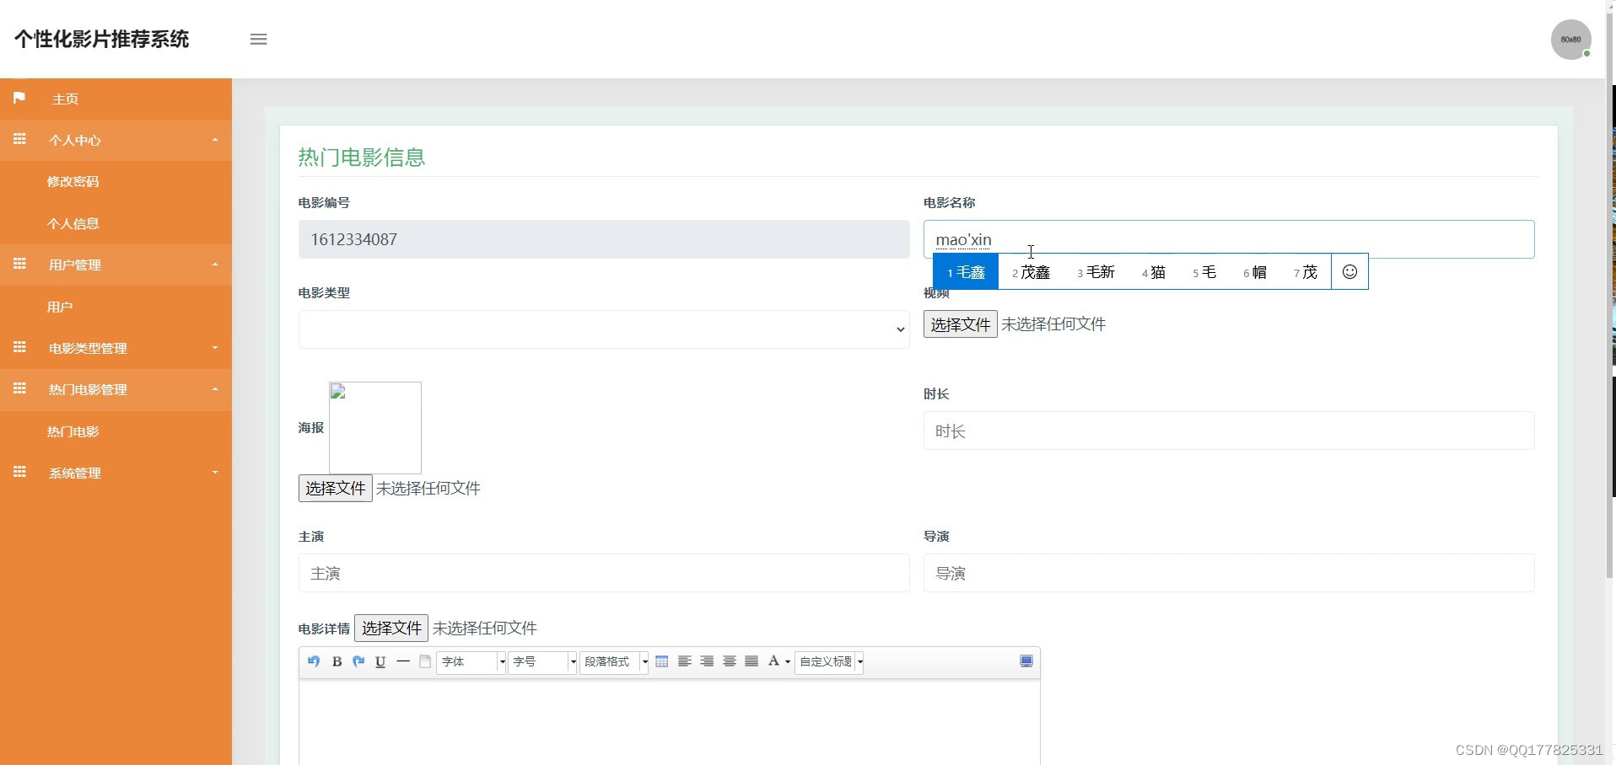
Task: Center align text in editor
Action: pos(730,661)
